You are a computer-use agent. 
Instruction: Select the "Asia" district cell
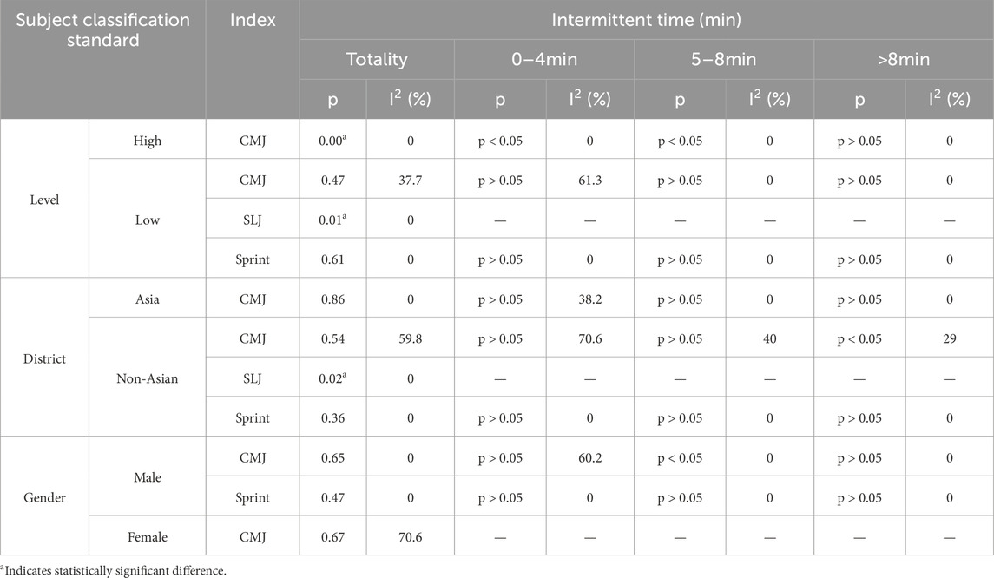148,299
